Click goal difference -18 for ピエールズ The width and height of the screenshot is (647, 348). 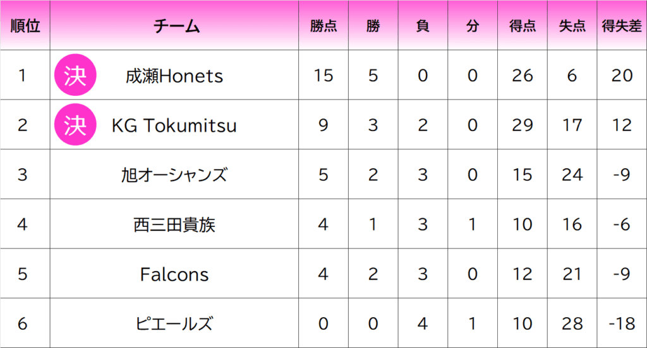click(x=622, y=323)
